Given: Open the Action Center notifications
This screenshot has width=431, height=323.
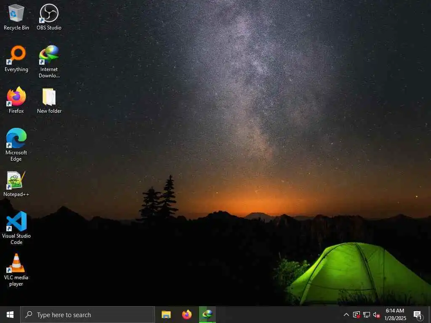Looking at the screenshot, I should [x=418, y=315].
